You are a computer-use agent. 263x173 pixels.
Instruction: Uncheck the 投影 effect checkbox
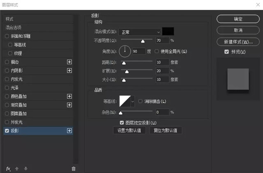point(7,131)
